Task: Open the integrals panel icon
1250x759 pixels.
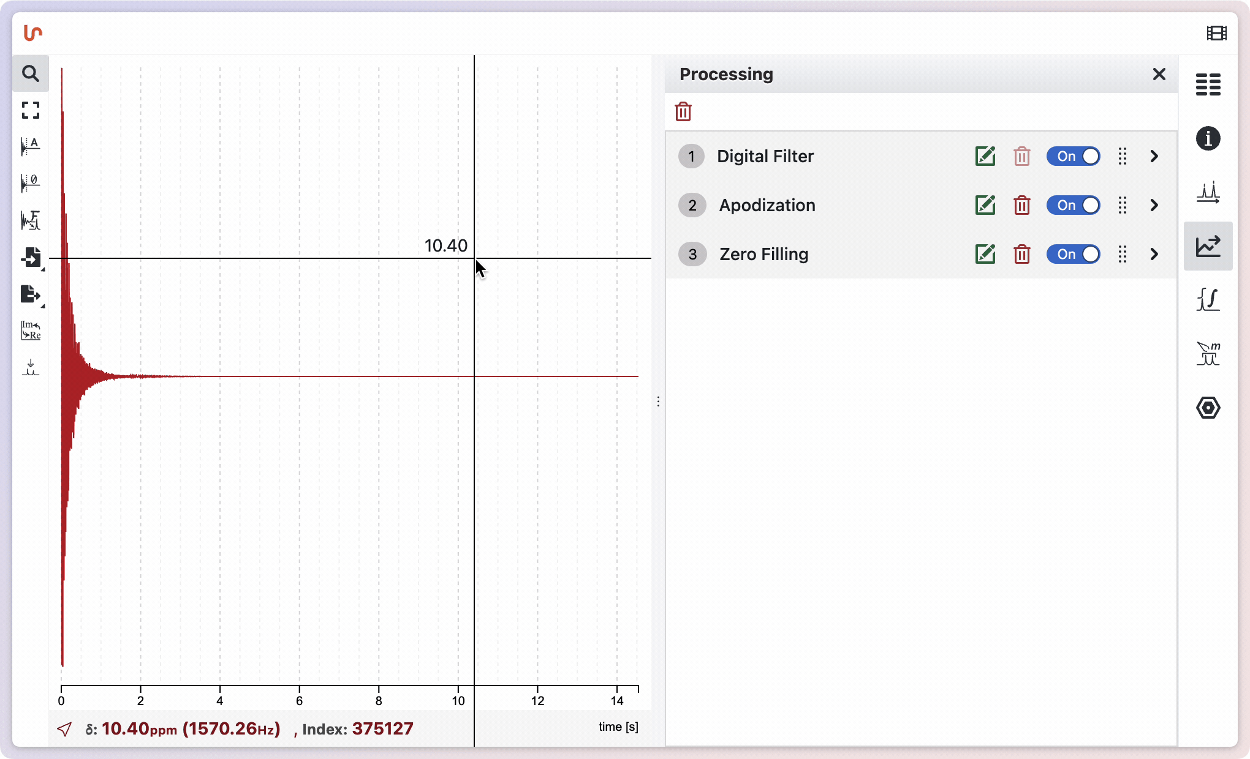Action: point(1208,300)
